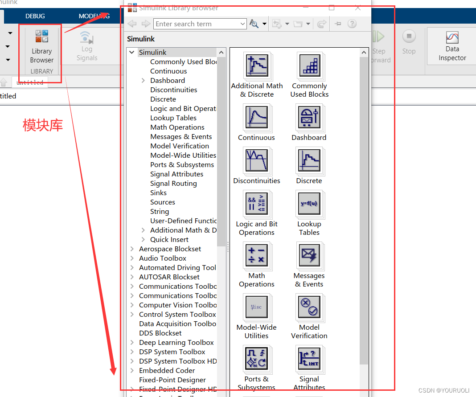476x397 pixels.
Task: Expand the Dashboard tree node
Action: click(143, 81)
